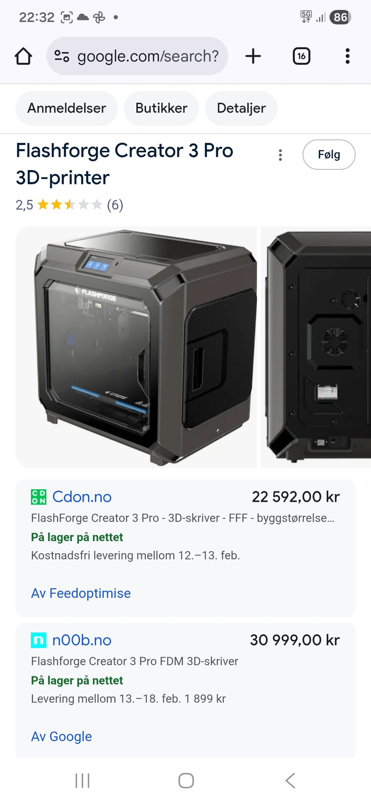
Task: Switch to the Butikker tab
Action: pos(161,108)
